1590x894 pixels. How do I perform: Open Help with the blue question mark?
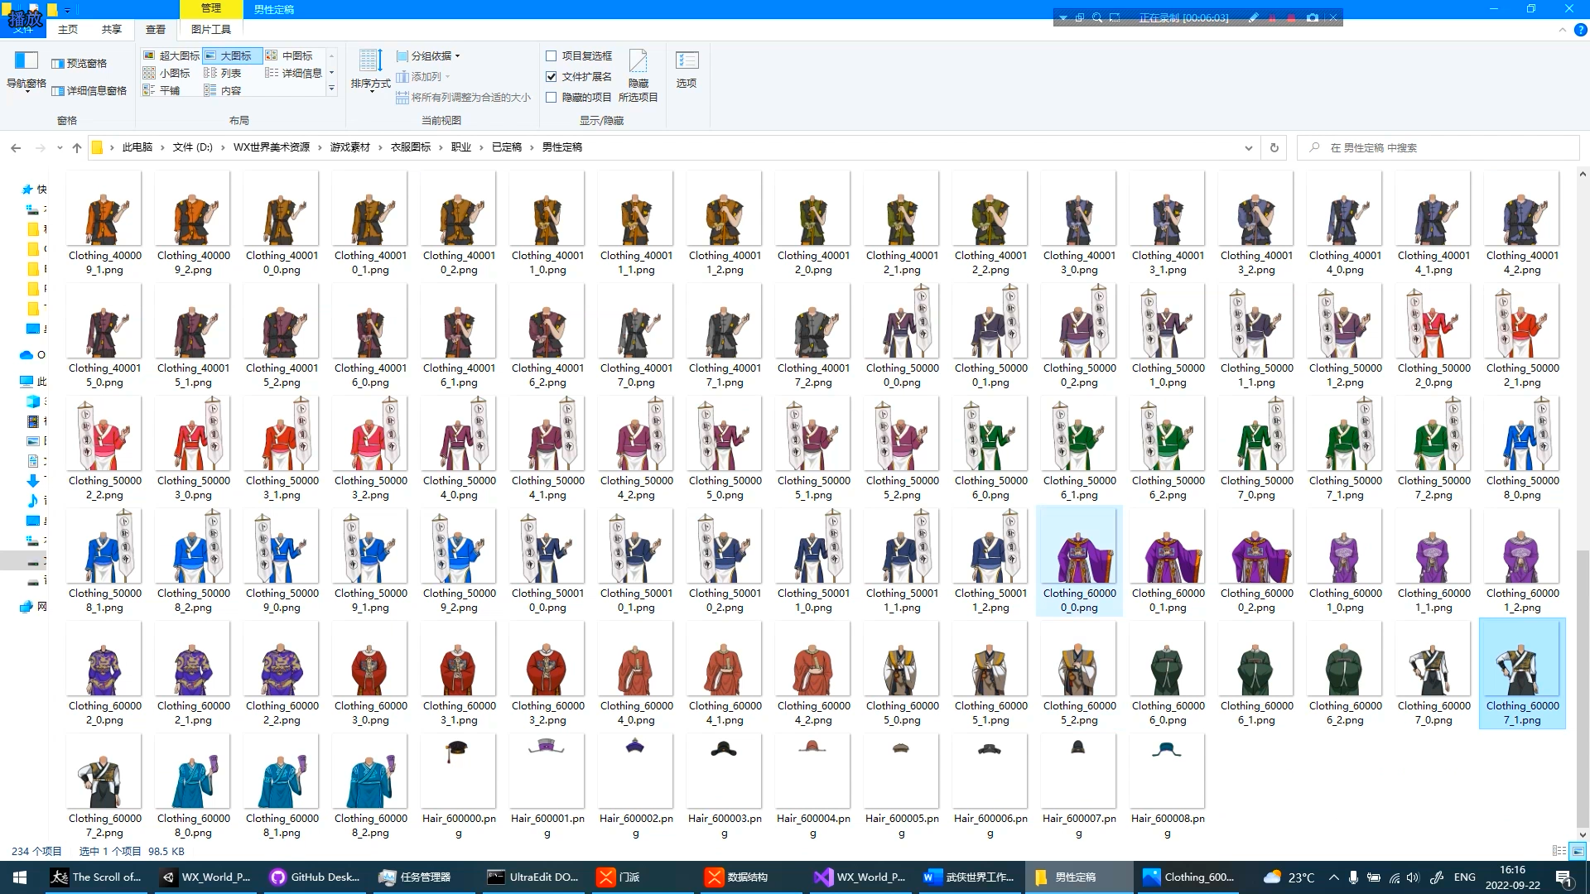pyautogui.click(x=1580, y=30)
